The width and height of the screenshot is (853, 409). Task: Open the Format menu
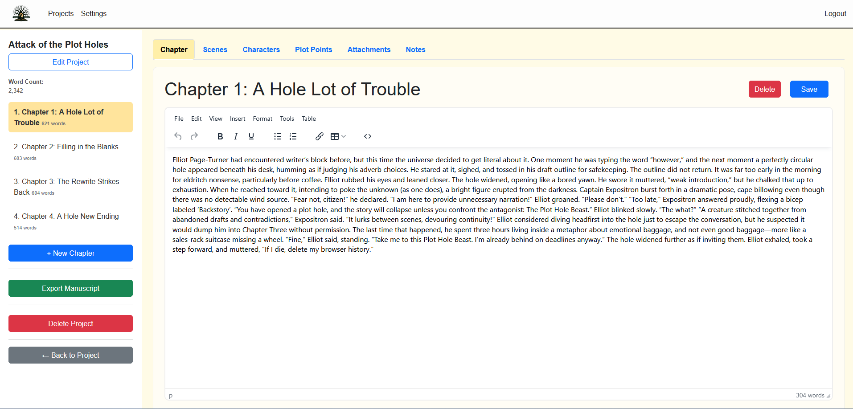coord(262,119)
